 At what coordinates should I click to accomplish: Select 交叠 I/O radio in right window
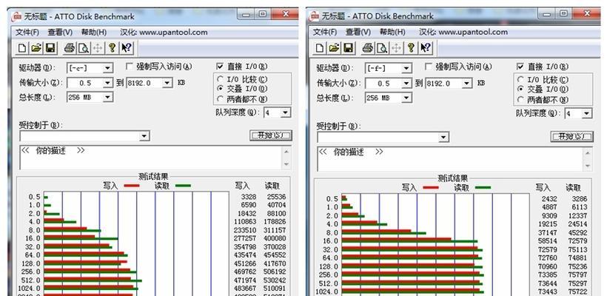(x=520, y=90)
